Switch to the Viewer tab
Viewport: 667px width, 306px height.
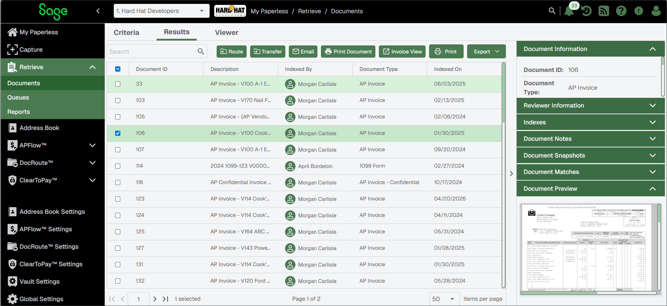(227, 32)
